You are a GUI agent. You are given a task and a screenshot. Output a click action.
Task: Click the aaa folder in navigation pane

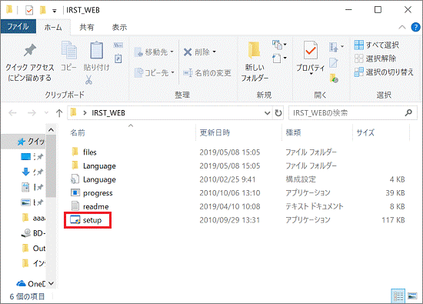pos(33,218)
